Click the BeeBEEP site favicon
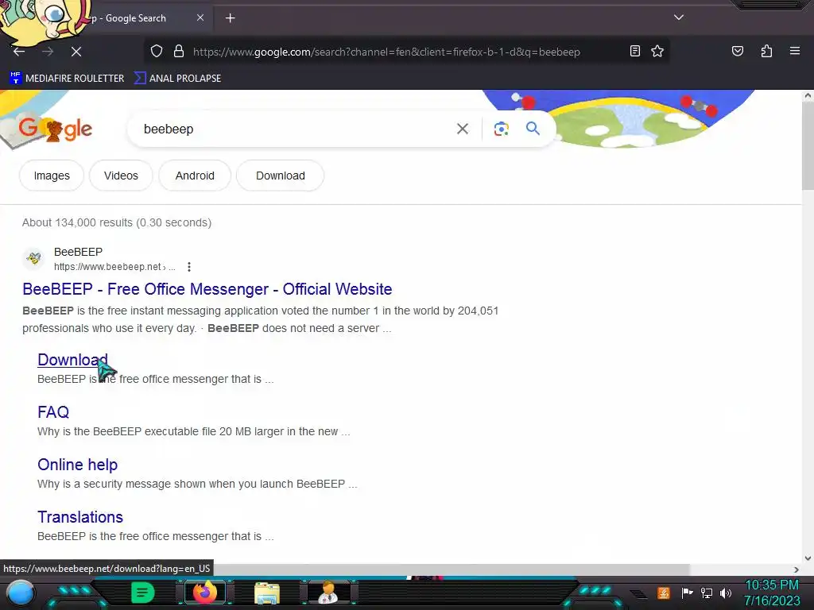The image size is (814, 610). tap(33, 258)
